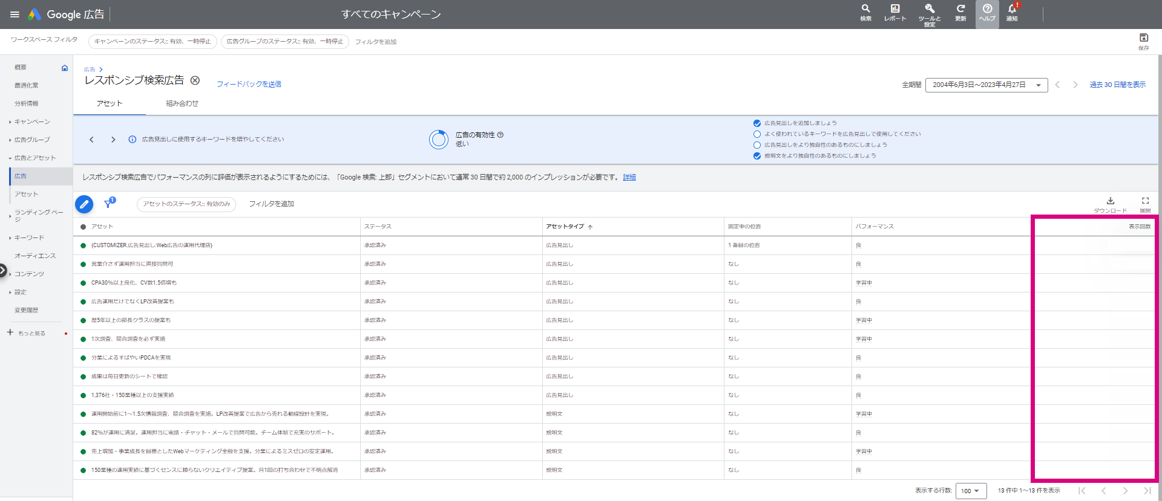Click 広告 breadcrumb link
Image resolution: width=1162 pixels, height=501 pixels.
pyautogui.click(x=90, y=69)
